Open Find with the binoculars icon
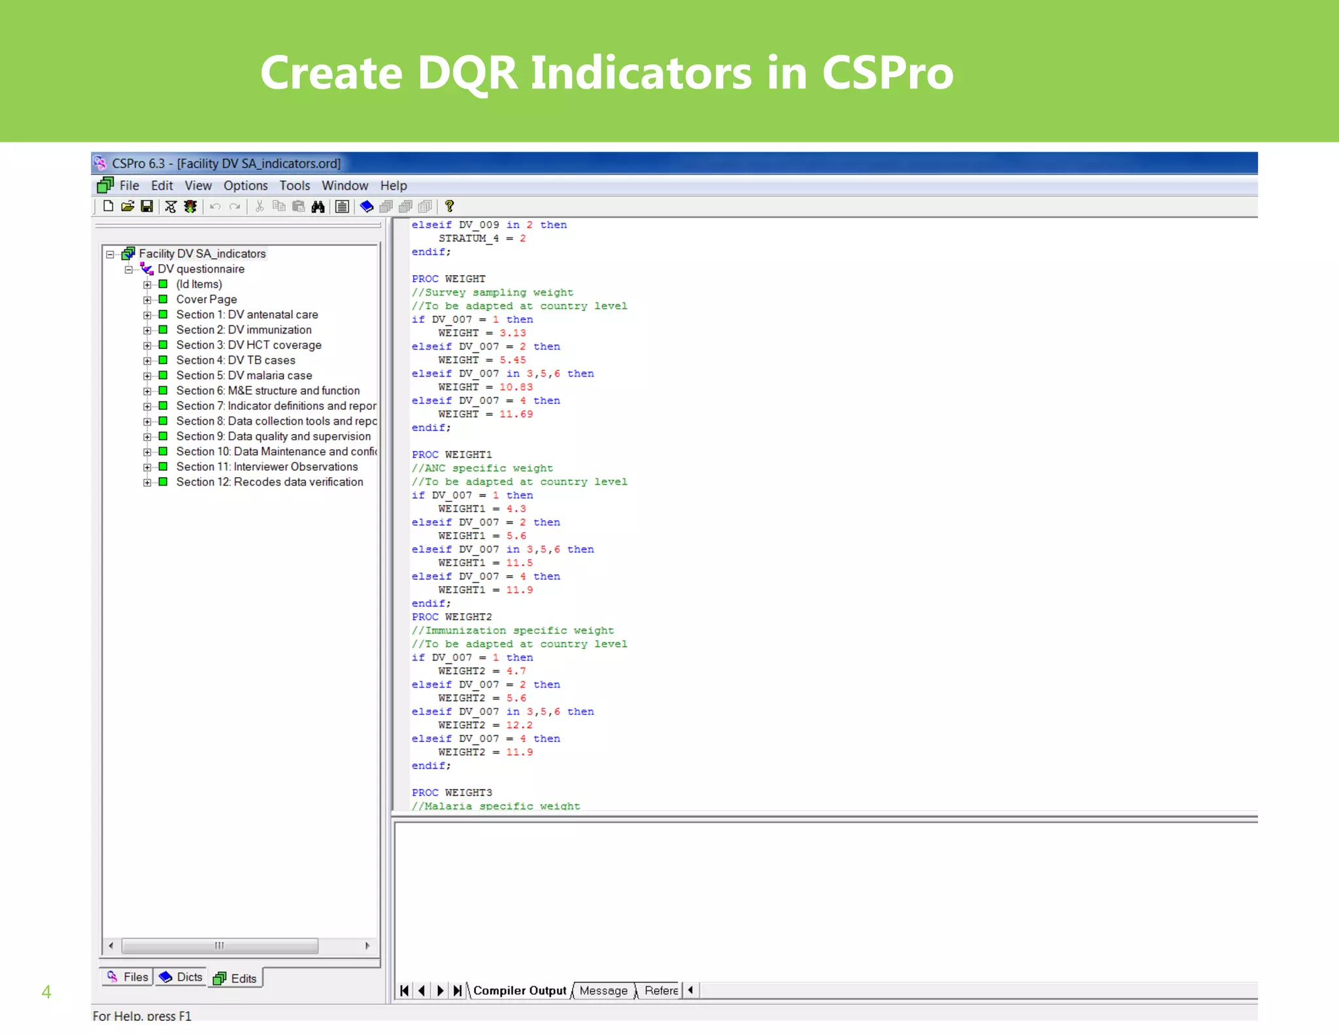 tap(318, 207)
